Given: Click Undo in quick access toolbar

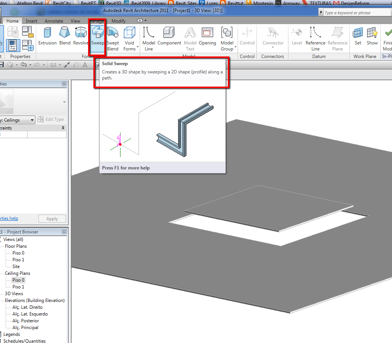Looking at the screenshot, I should point(23,65).
